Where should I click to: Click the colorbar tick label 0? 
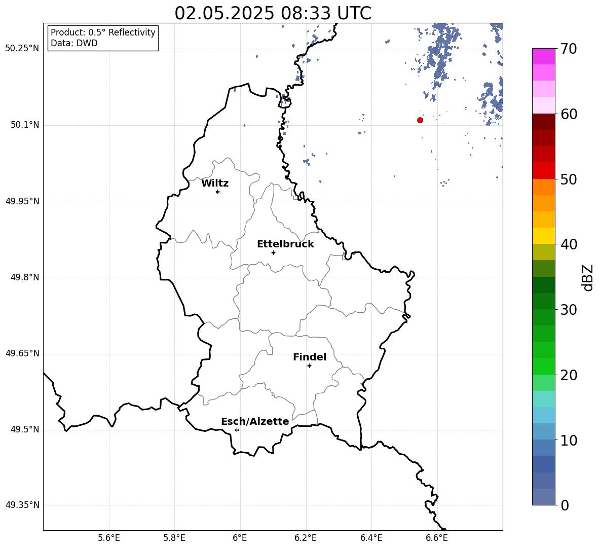click(565, 505)
